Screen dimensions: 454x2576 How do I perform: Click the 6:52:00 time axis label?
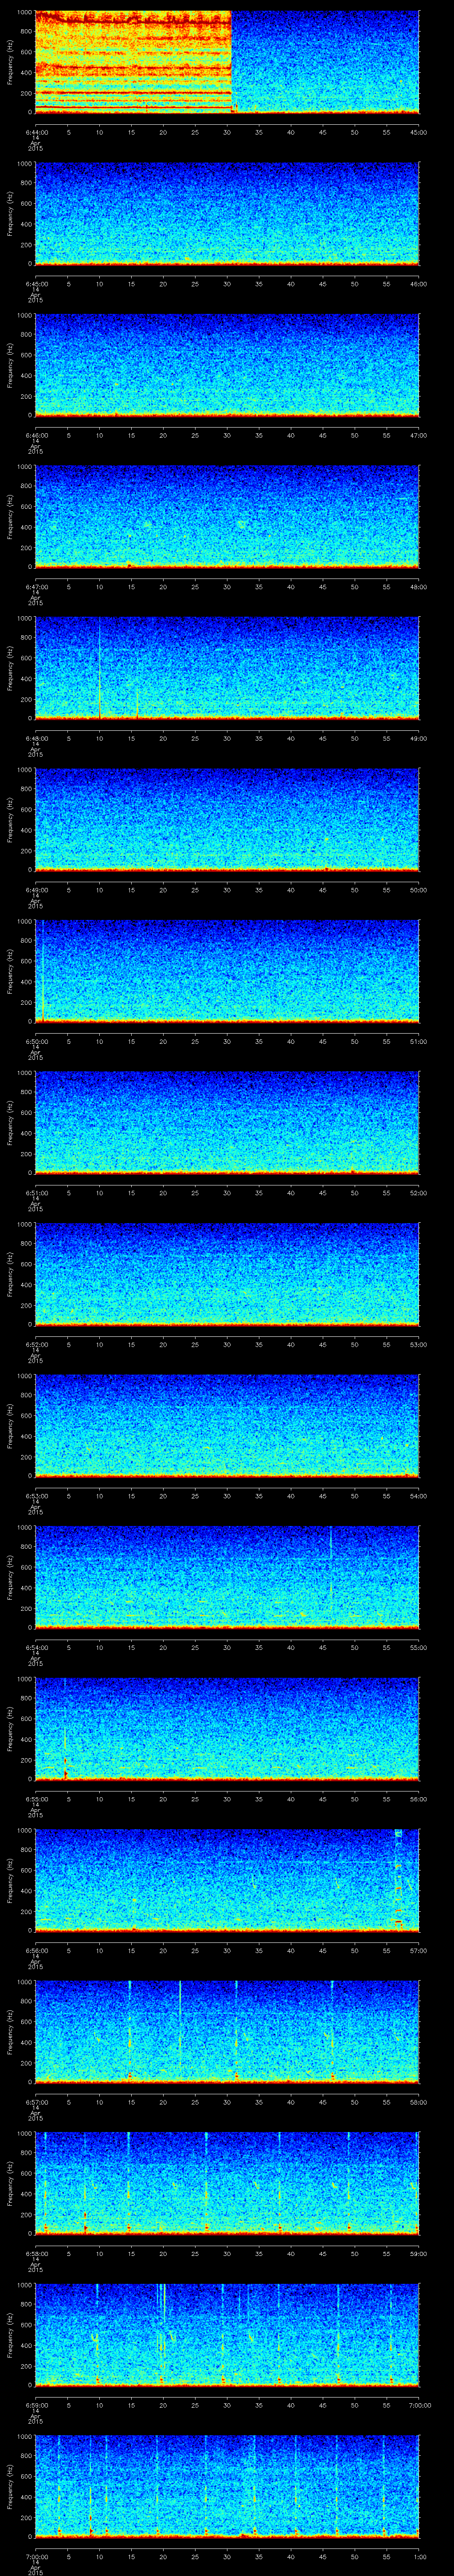point(36,1345)
